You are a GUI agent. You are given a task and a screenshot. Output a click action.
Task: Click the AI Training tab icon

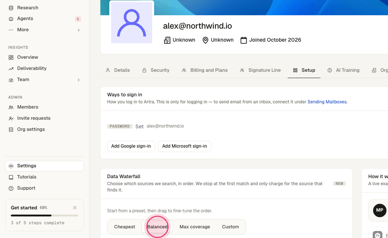[329, 70]
